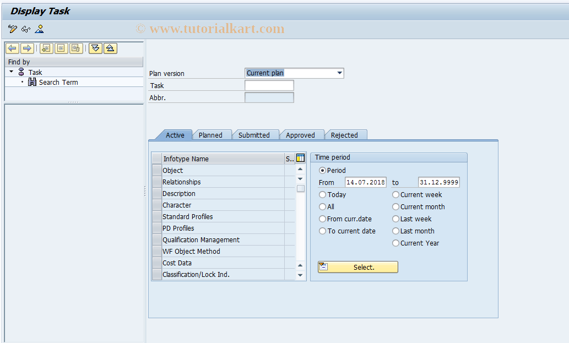This screenshot has width=569, height=343.
Task: Select the Period radio button
Action: point(322,170)
